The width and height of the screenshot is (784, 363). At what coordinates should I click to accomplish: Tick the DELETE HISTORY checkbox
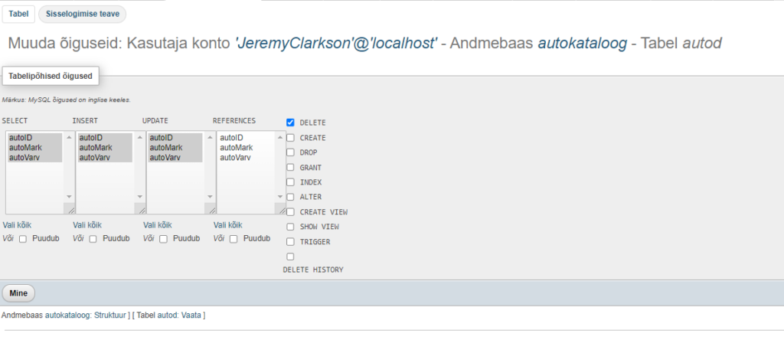point(290,257)
